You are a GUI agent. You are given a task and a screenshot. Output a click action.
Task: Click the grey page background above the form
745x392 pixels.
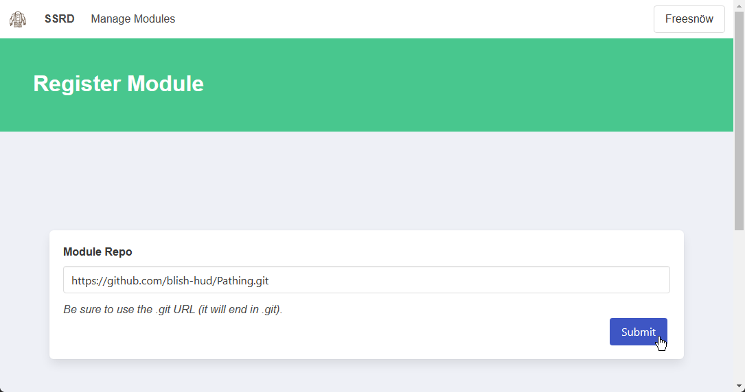pyautogui.click(x=367, y=180)
